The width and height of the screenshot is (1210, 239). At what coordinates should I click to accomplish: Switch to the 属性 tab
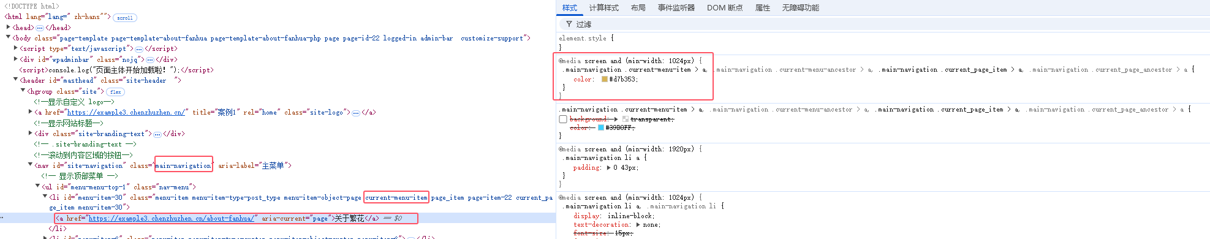tap(763, 8)
